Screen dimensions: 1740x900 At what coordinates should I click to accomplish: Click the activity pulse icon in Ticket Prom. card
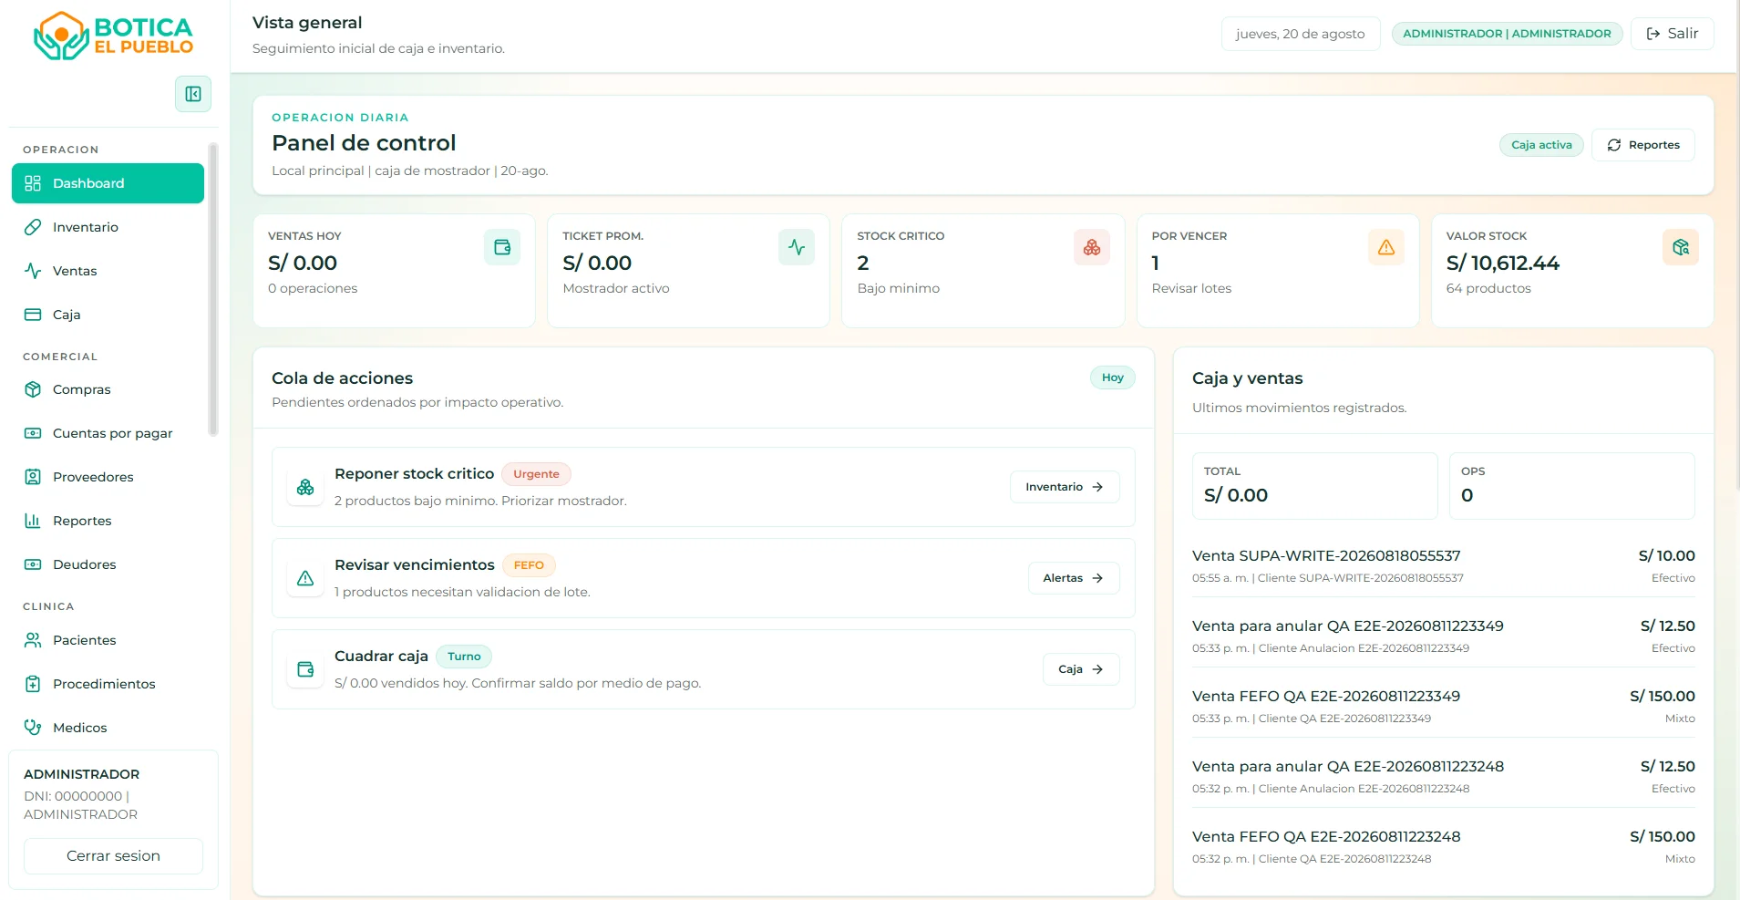(797, 247)
